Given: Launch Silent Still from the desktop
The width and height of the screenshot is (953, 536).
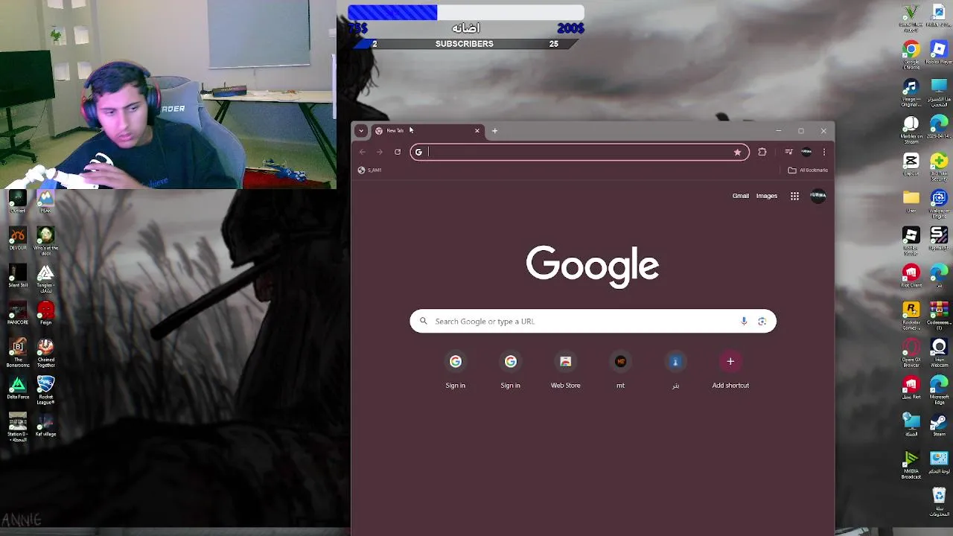Looking at the screenshot, I should [x=17, y=276].
